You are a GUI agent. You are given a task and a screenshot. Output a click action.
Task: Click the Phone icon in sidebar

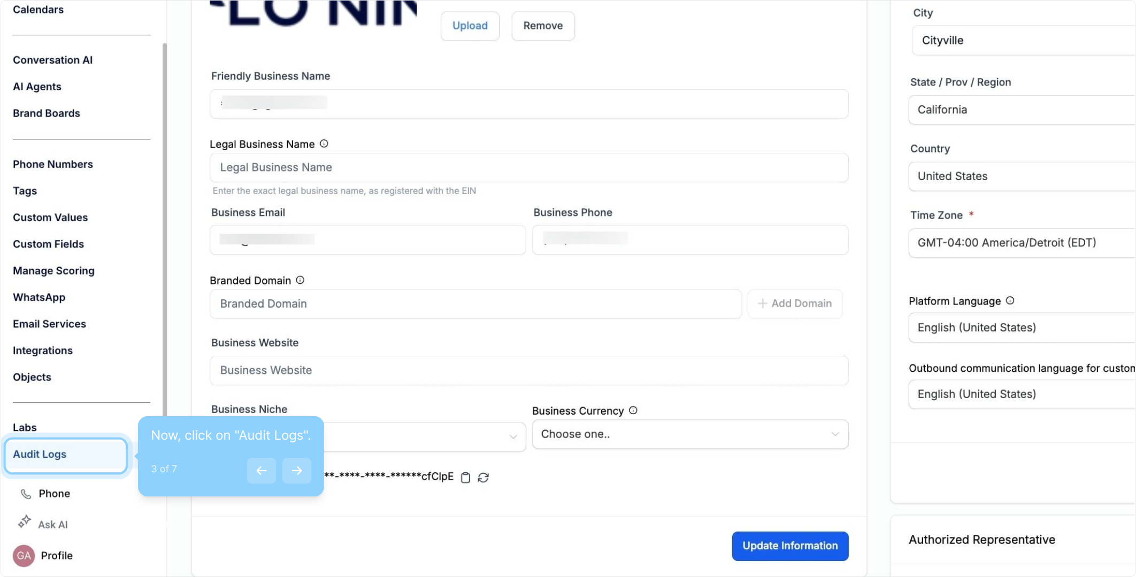(26, 494)
